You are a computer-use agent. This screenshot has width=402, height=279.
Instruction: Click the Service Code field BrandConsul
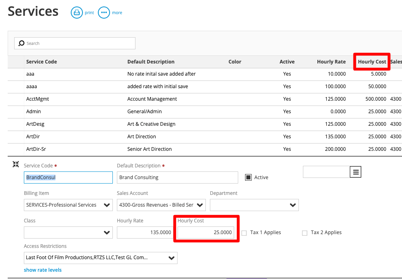click(68, 178)
